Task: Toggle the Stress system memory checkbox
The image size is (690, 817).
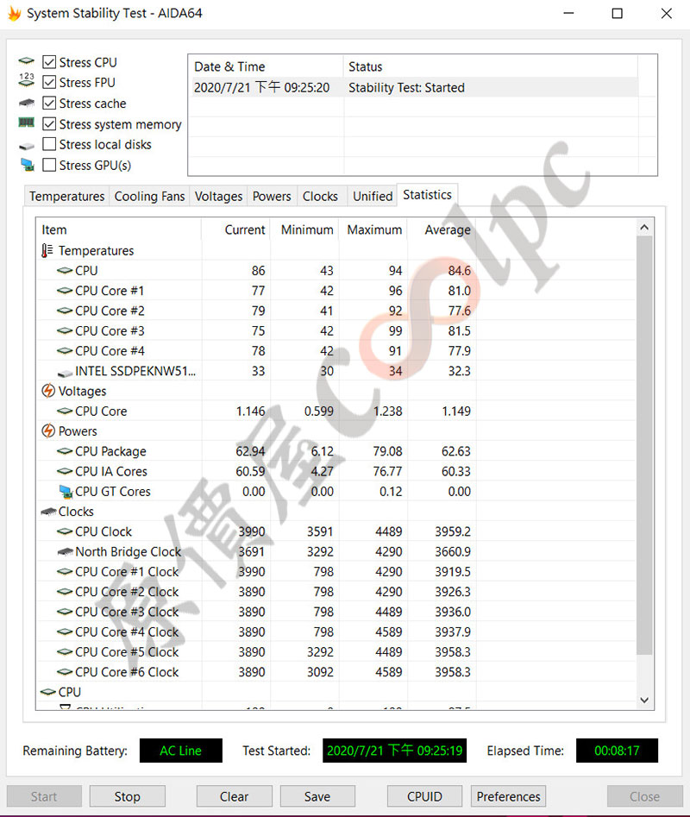Action: tap(49, 124)
